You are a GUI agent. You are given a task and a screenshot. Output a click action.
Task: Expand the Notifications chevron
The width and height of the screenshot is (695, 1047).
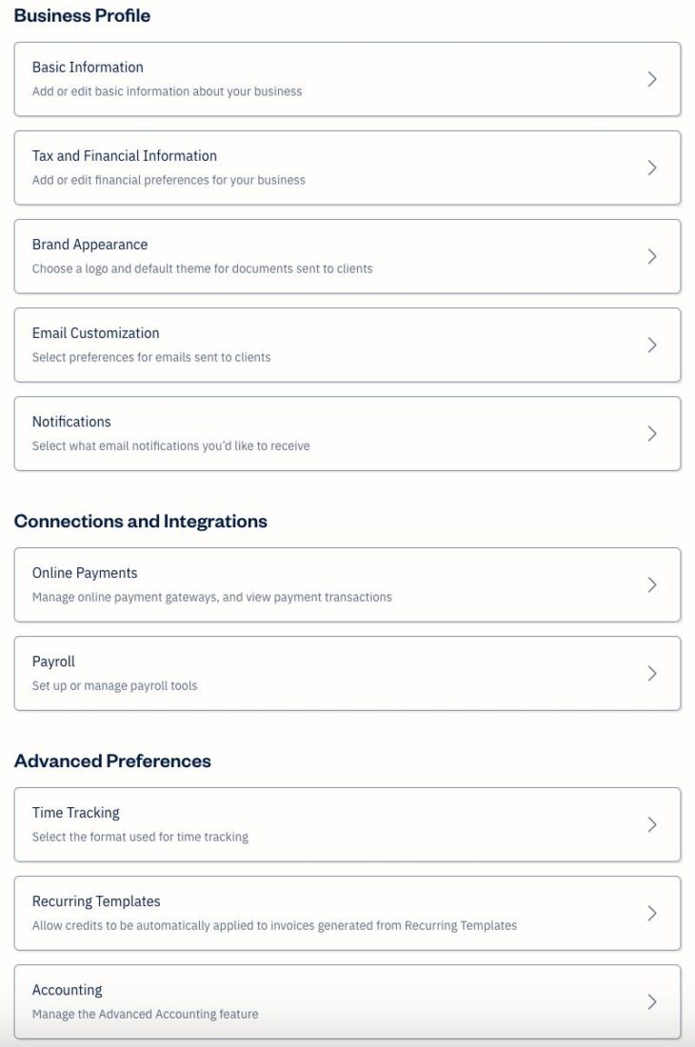(653, 433)
